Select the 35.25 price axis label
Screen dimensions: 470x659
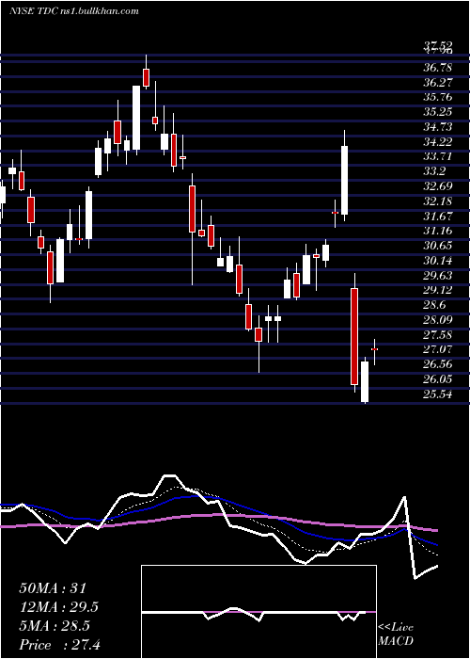tap(438, 112)
